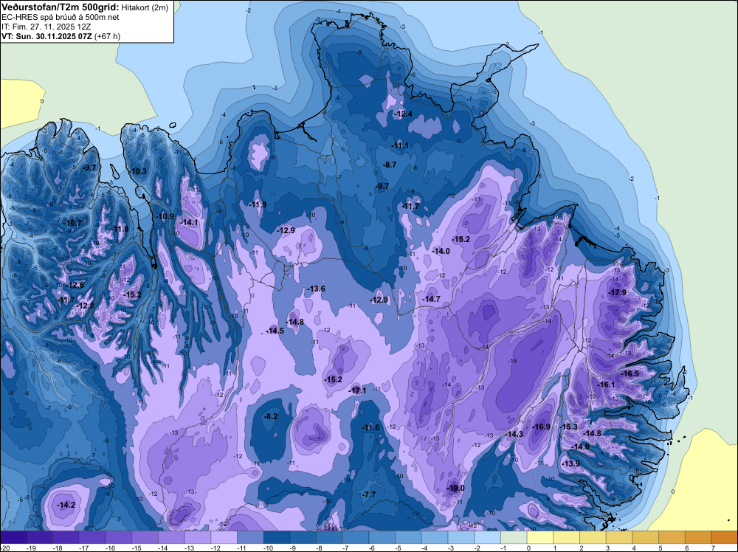Click the -13.6 temperature reading
This screenshot has height=552, width=738.
click(317, 289)
